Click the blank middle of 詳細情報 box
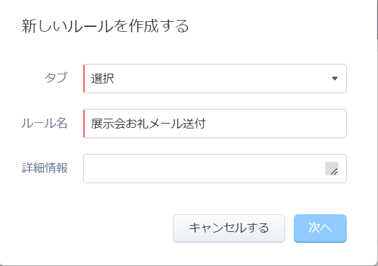Image resolution: width=378 pixels, height=266 pixels. [x=205, y=169]
